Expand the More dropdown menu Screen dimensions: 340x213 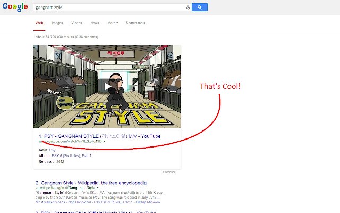(113, 23)
